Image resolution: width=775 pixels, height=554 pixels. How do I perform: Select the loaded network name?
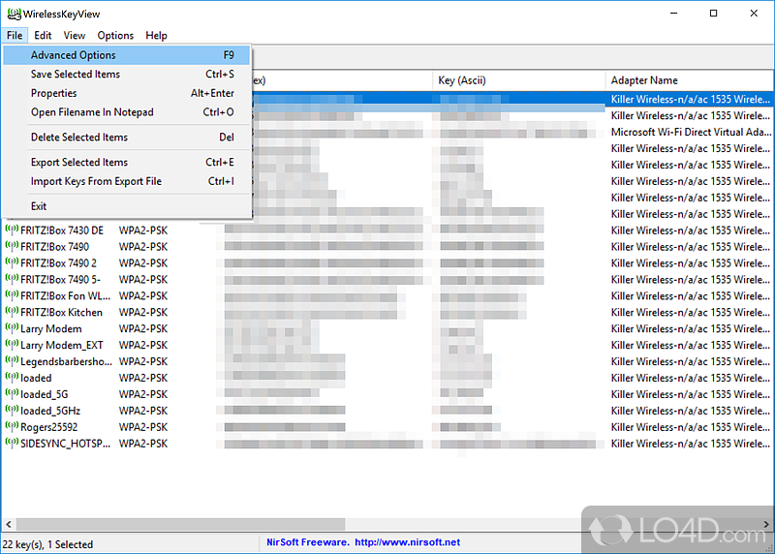tap(36, 378)
